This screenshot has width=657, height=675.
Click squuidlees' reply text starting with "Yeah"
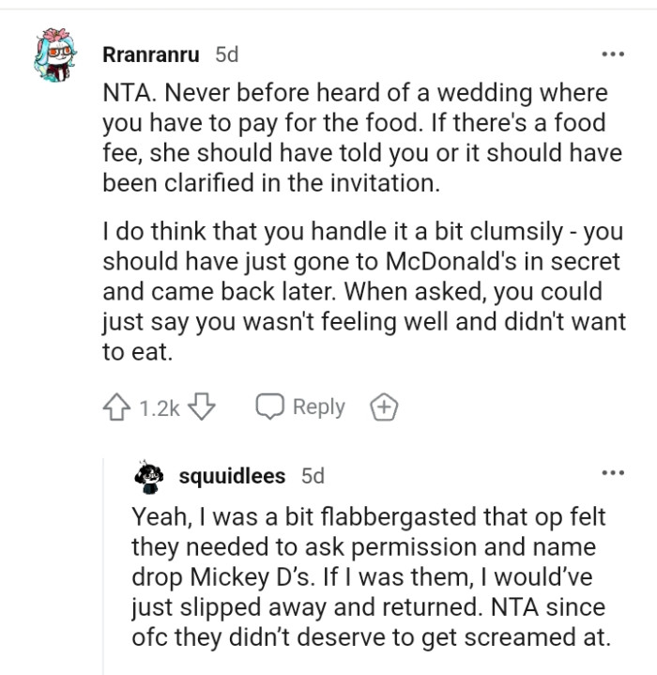point(371,576)
